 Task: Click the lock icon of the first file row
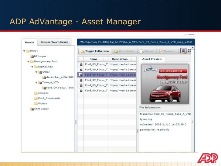click(81, 64)
